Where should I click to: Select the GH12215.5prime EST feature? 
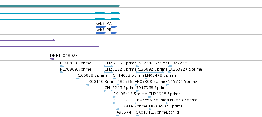click(x=109, y=91)
